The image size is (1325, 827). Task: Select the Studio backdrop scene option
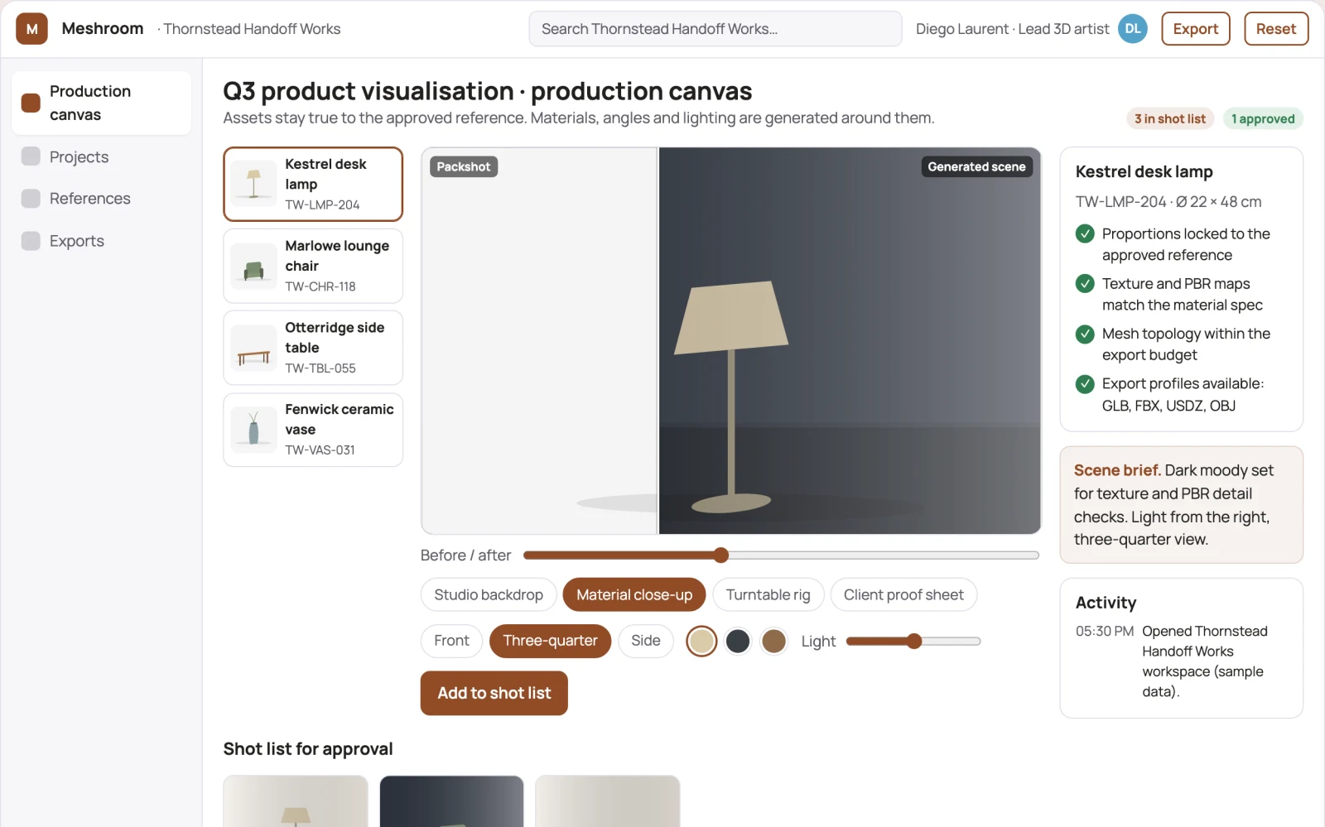489,594
